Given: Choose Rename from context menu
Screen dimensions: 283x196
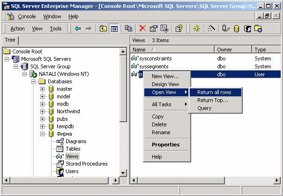Looking at the screenshot, I should click(167, 132).
